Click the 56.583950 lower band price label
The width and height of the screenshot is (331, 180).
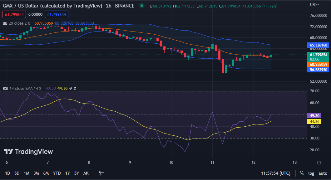point(318,70)
